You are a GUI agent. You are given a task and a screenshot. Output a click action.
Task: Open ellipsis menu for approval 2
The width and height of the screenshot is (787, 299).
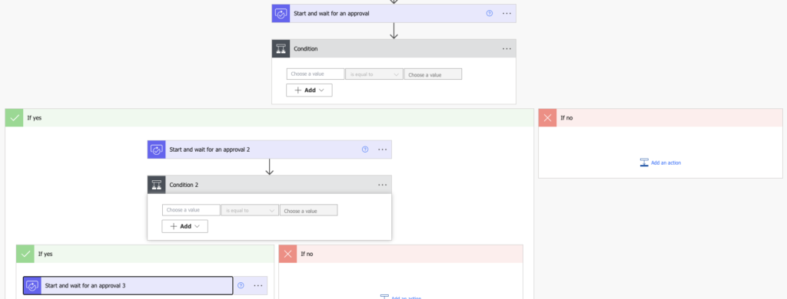tap(383, 149)
